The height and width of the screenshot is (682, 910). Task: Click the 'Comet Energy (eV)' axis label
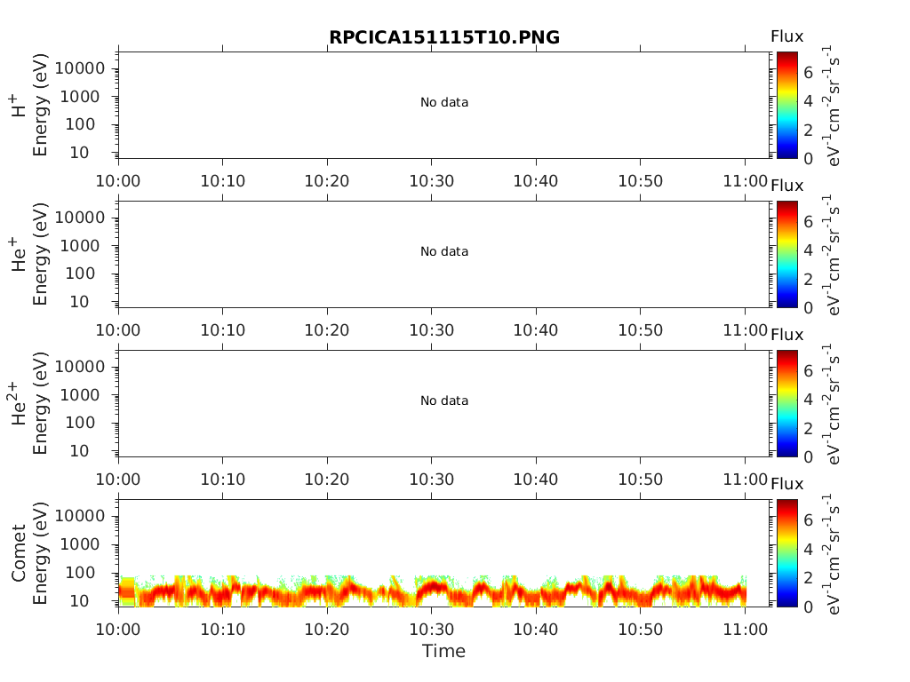(x=29, y=552)
